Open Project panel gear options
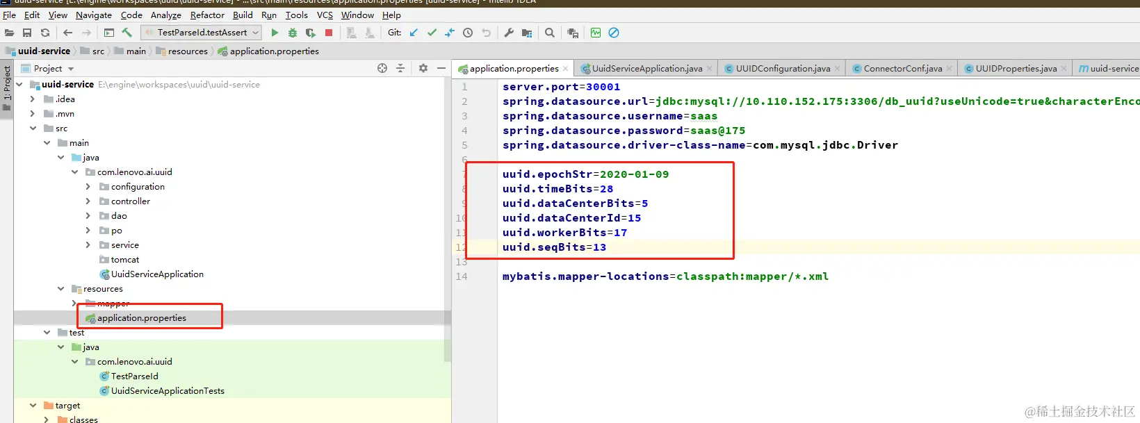1140x423 pixels. click(423, 68)
